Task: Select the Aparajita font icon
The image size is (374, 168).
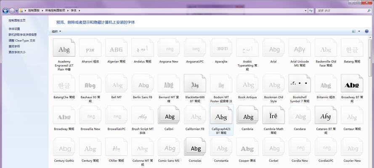Action: tap(221, 47)
